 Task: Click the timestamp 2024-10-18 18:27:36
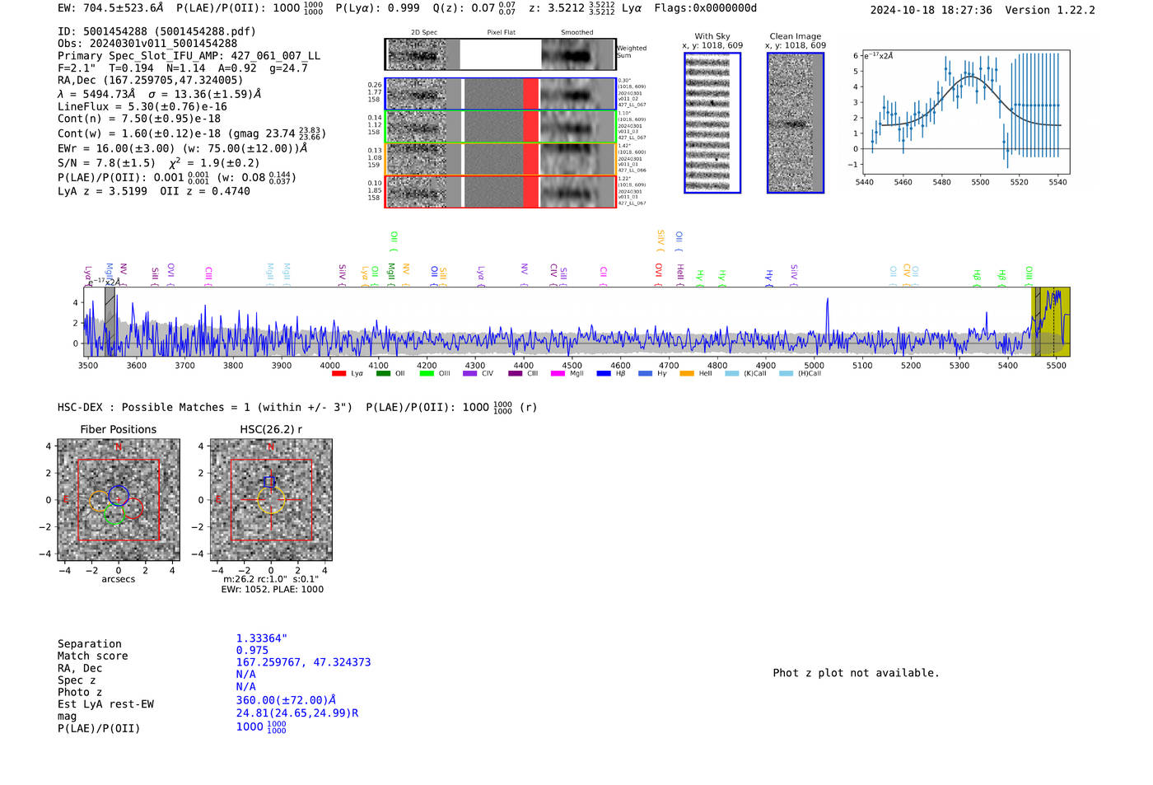click(x=931, y=10)
